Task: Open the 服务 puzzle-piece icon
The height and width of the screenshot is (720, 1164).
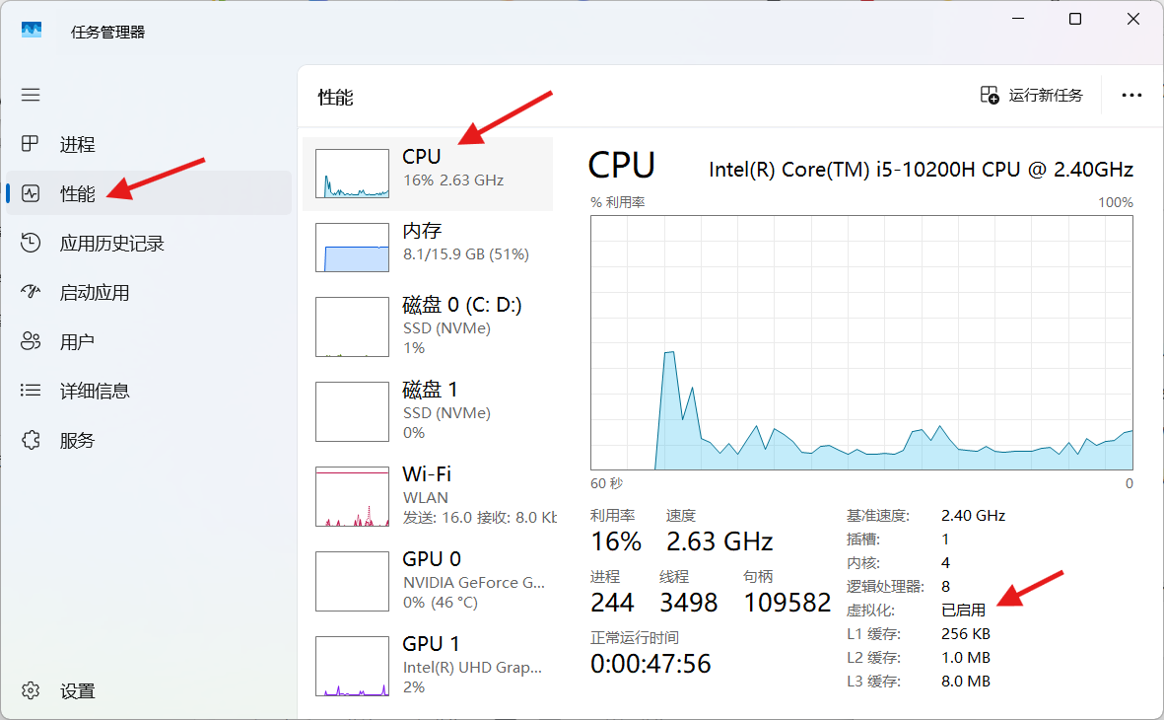Action: [x=31, y=441]
